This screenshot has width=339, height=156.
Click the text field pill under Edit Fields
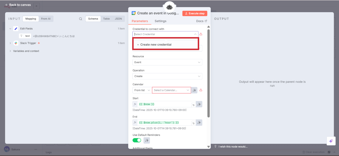25,36
